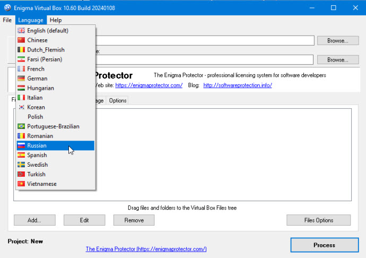Click the Brazilian flag icon
The height and width of the screenshot is (258, 366).
click(x=21, y=126)
